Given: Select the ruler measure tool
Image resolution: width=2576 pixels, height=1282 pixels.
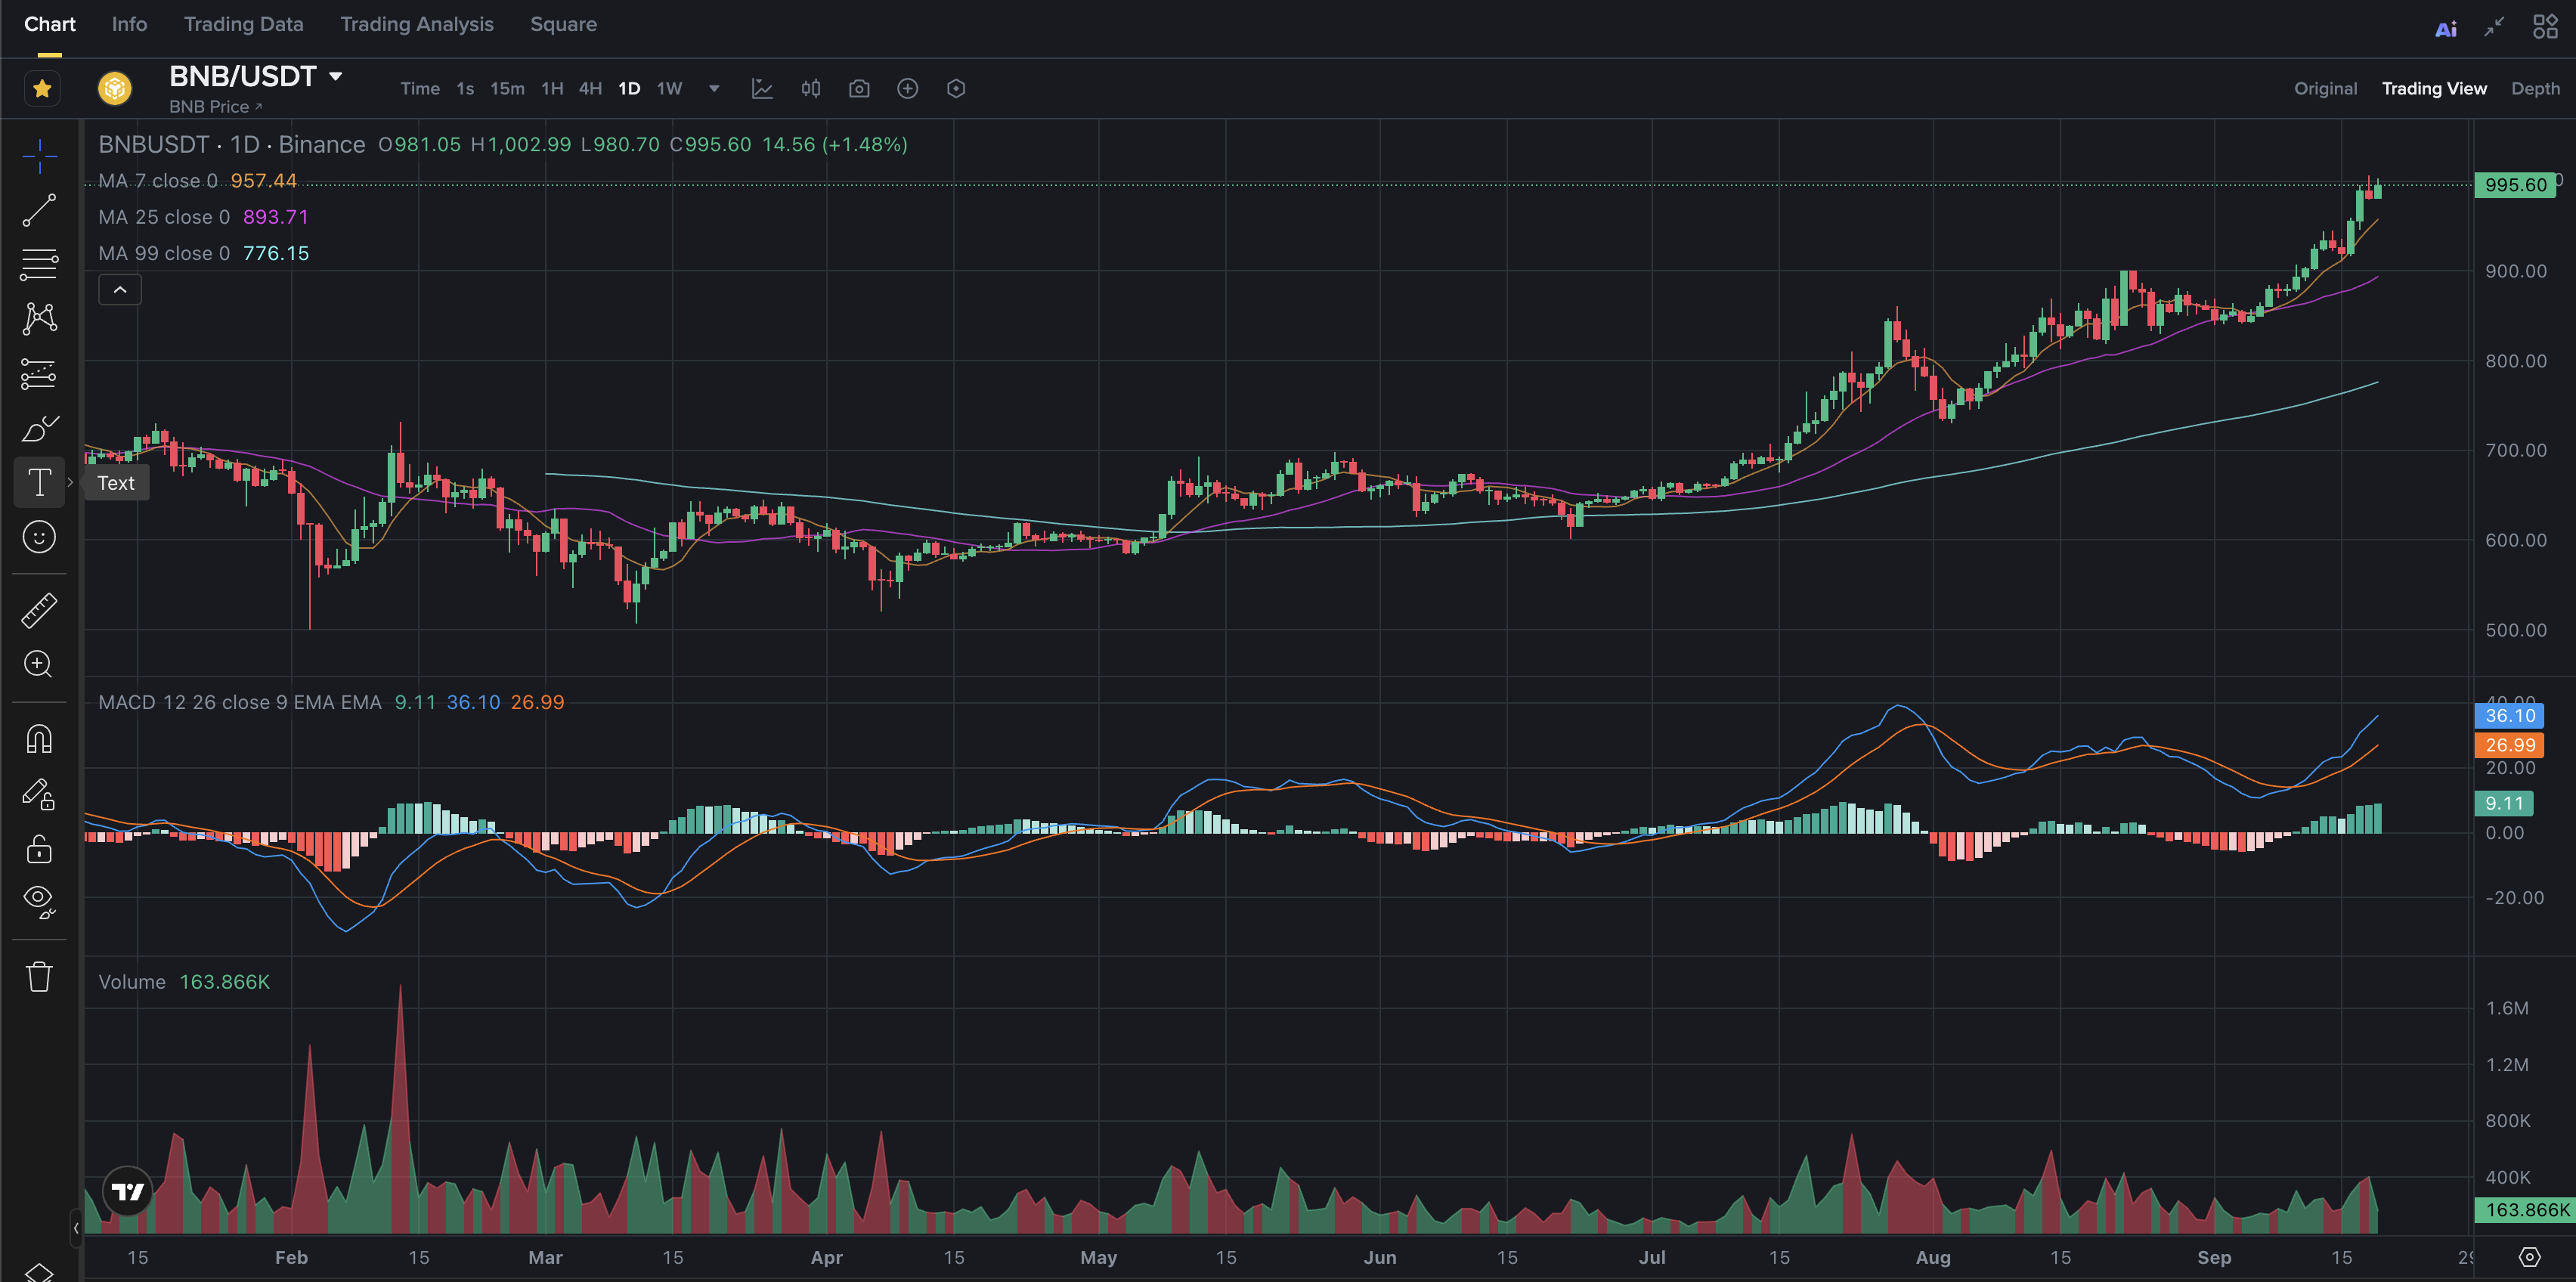Looking at the screenshot, I should coord(39,611).
